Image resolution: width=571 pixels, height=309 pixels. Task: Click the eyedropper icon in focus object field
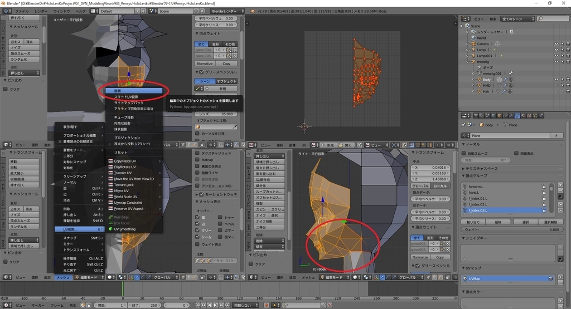click(x=235, y=127)
